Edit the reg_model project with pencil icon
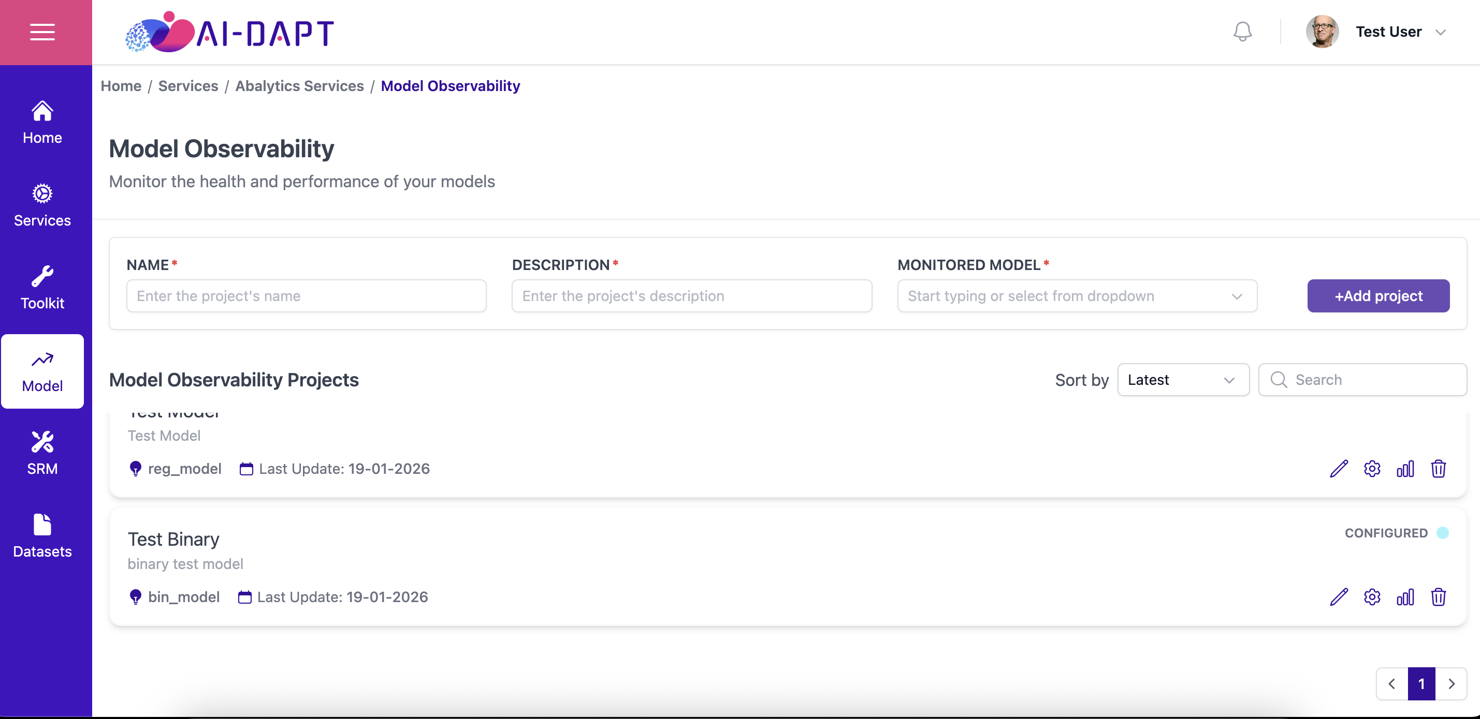The image size is (1480, 719). (1339, 469)
